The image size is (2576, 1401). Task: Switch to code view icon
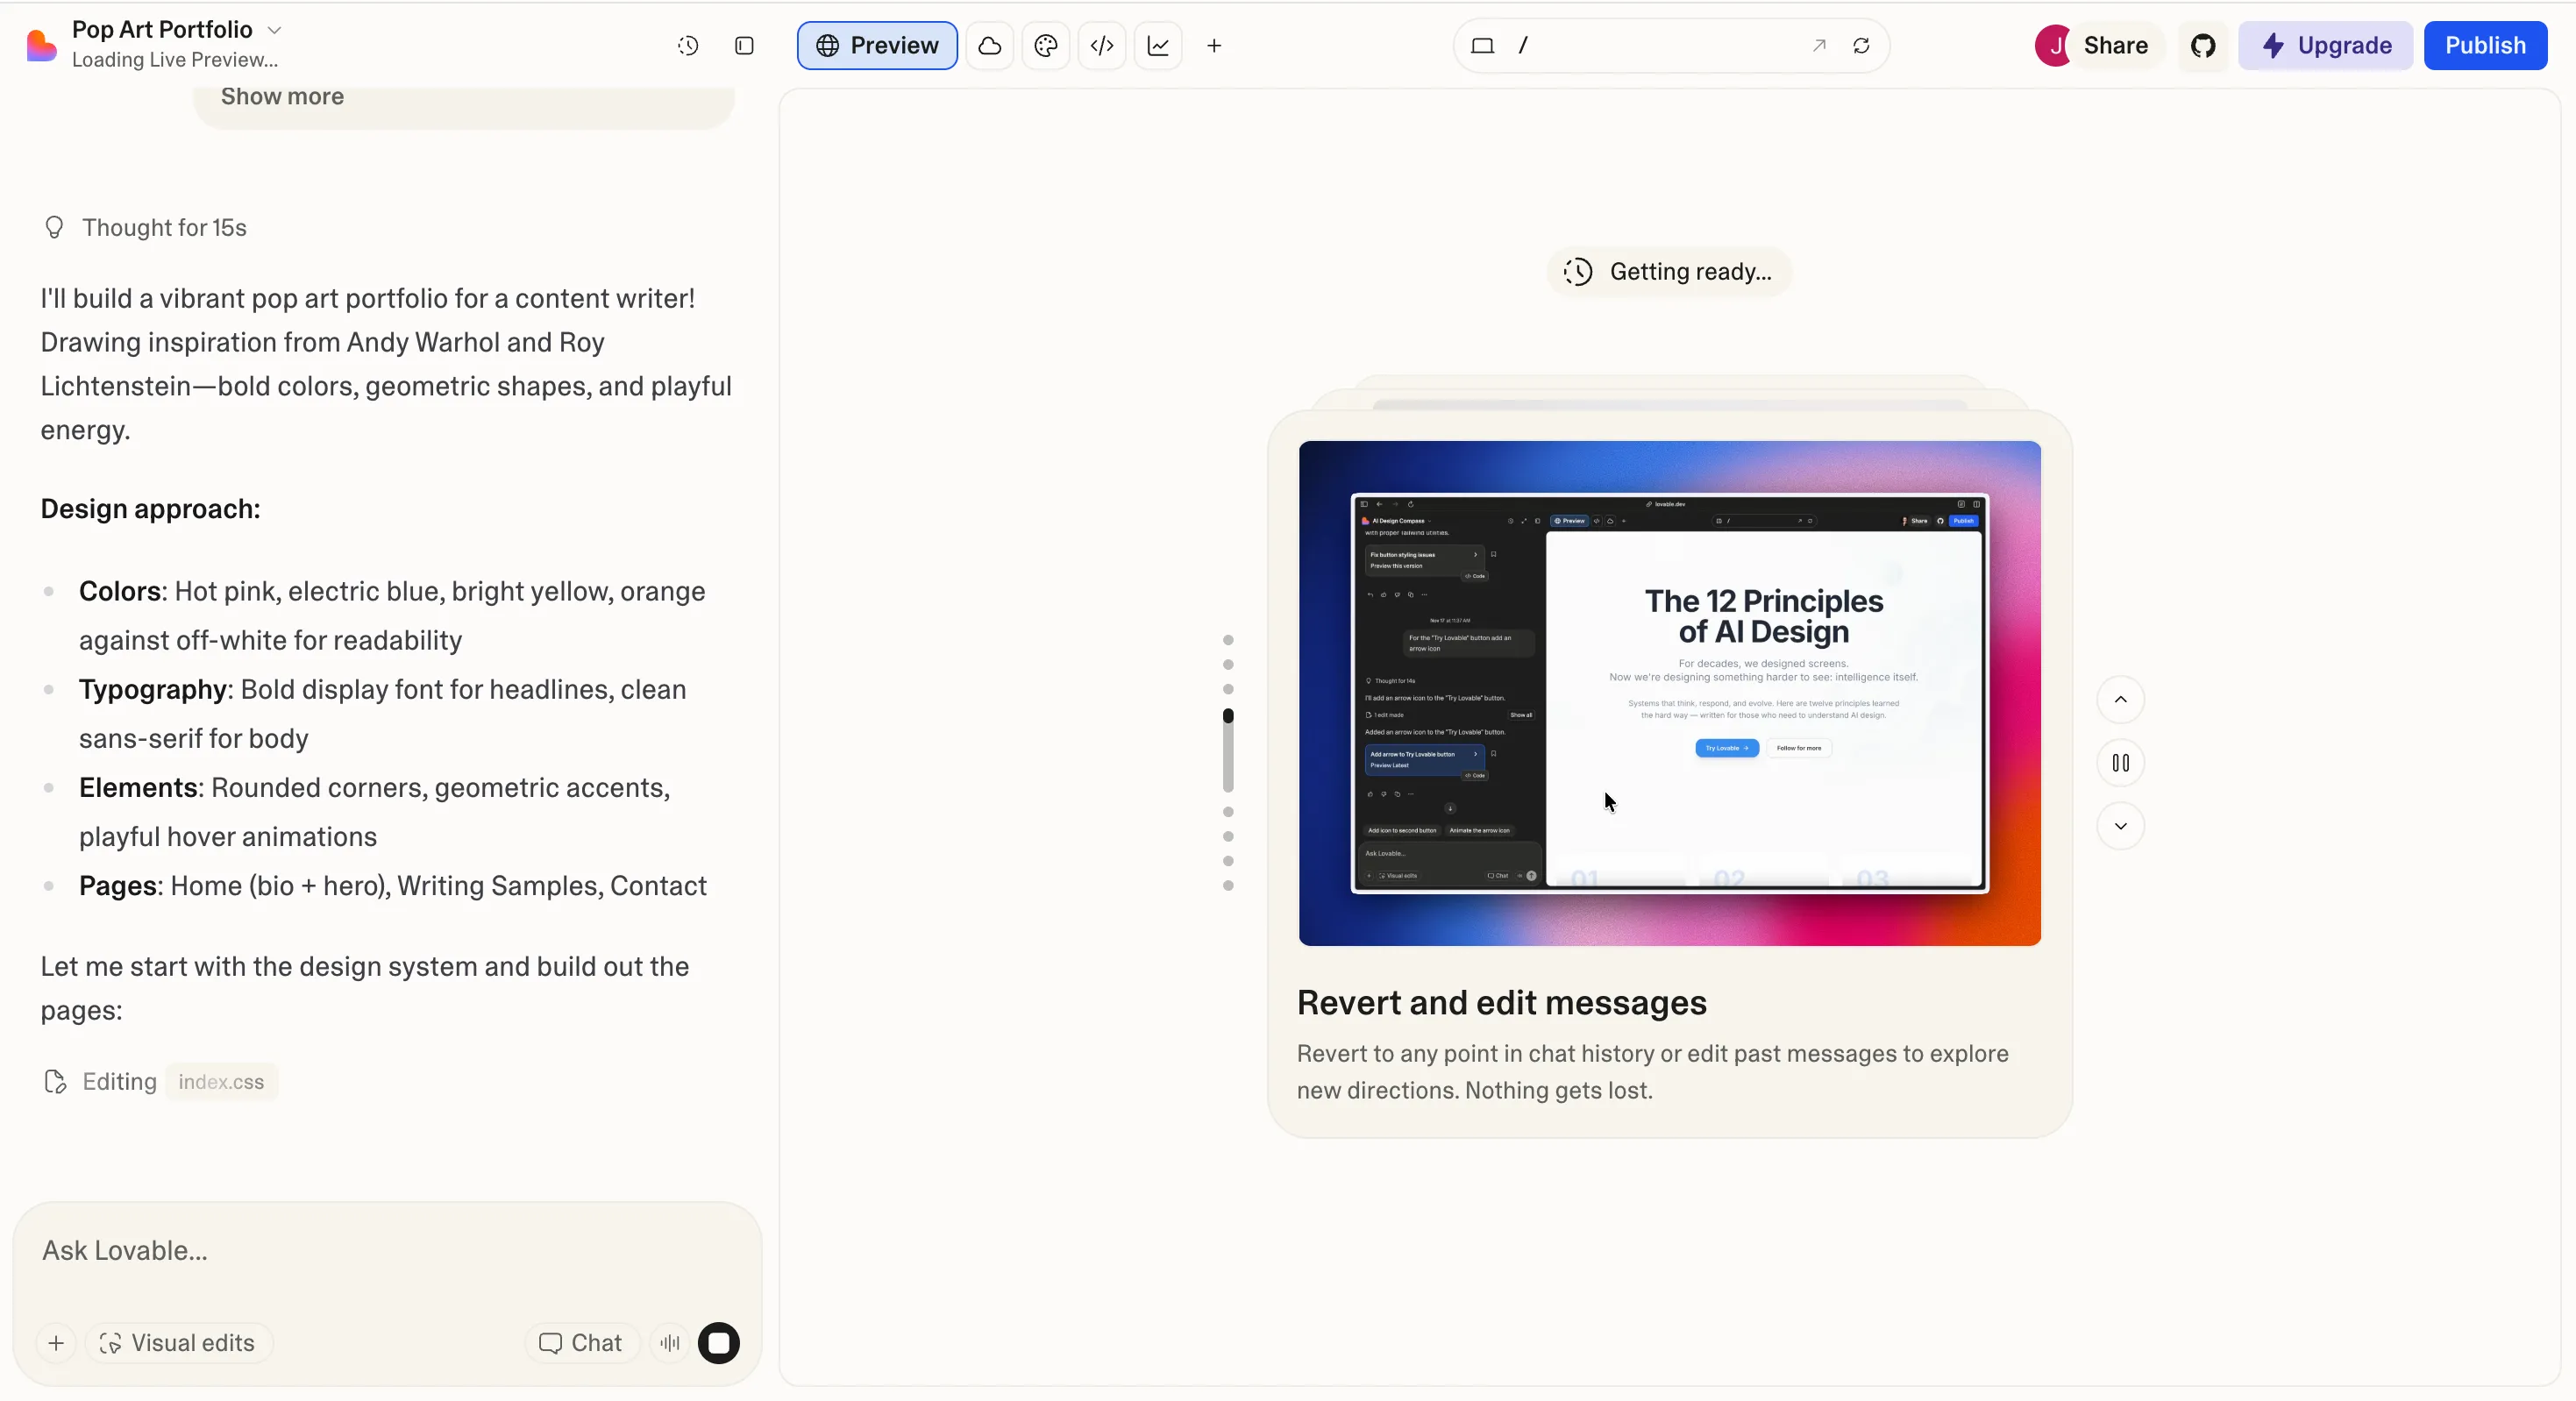pos(1102,46)
